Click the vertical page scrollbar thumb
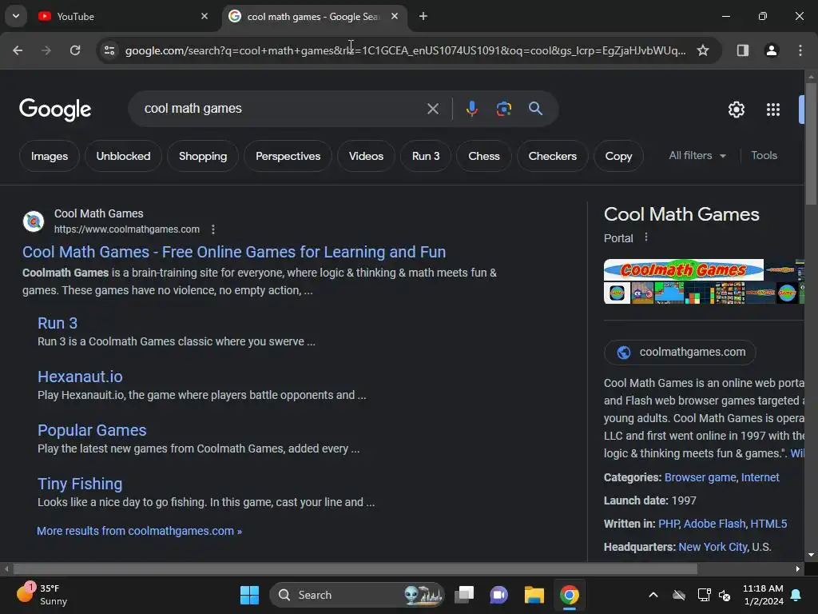 [811, 144]
